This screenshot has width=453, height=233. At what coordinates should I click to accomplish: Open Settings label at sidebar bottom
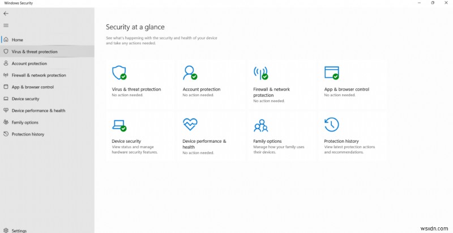[x=19, y=231]
